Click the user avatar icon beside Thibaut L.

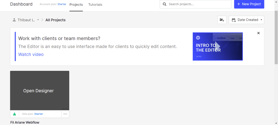tap(14, 20)
